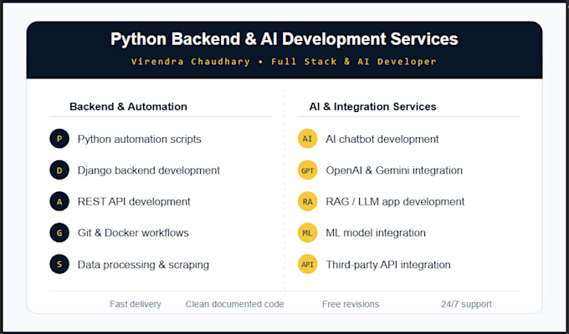Viewport: 569px width, 334px height.
Task: Click the 'AI & Integration Services' heading
Action: pos(372,107)
